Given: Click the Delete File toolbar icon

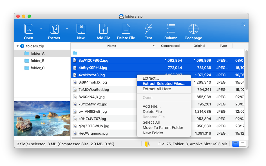Looking at the screenshot, I should (x=126, y=29).
